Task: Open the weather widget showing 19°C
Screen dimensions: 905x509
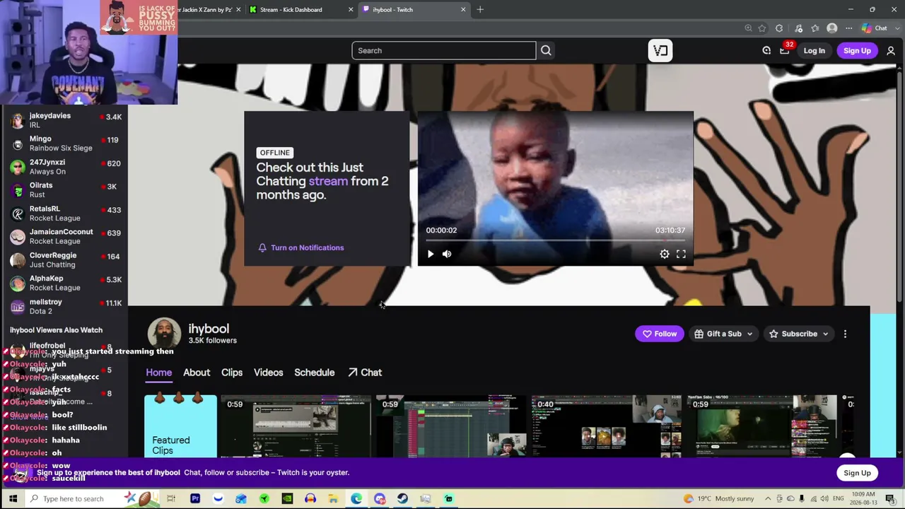Action: click(x=718, y=498)
